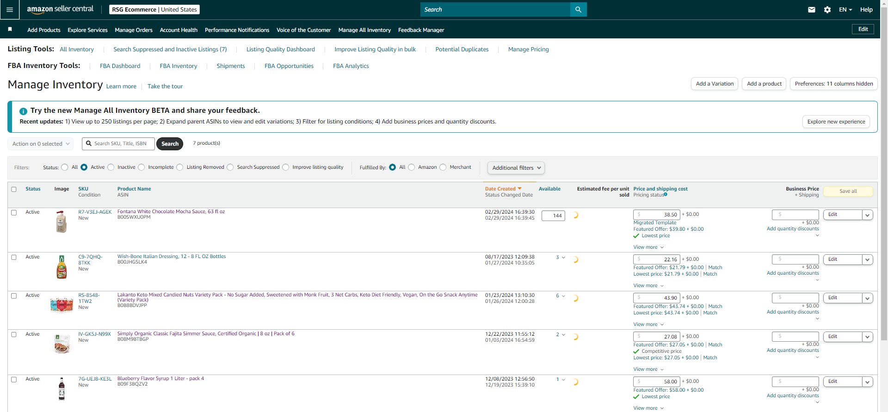This screenshot has width=888, height=412.
Task: Open the Take the tour link
Action: click(165, 86)
